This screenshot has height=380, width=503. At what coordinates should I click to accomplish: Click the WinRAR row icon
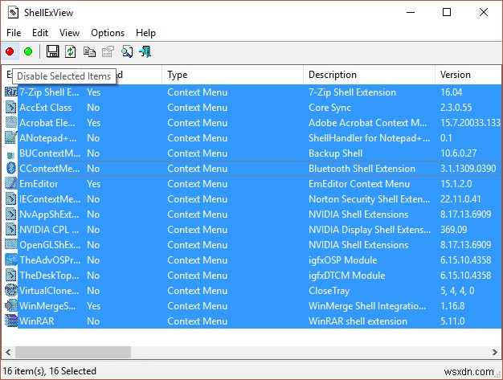[11, 321]
